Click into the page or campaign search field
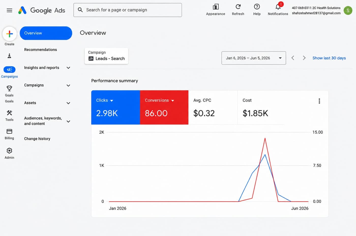Screen dimensions: 356x236 [x=128, y=10]
